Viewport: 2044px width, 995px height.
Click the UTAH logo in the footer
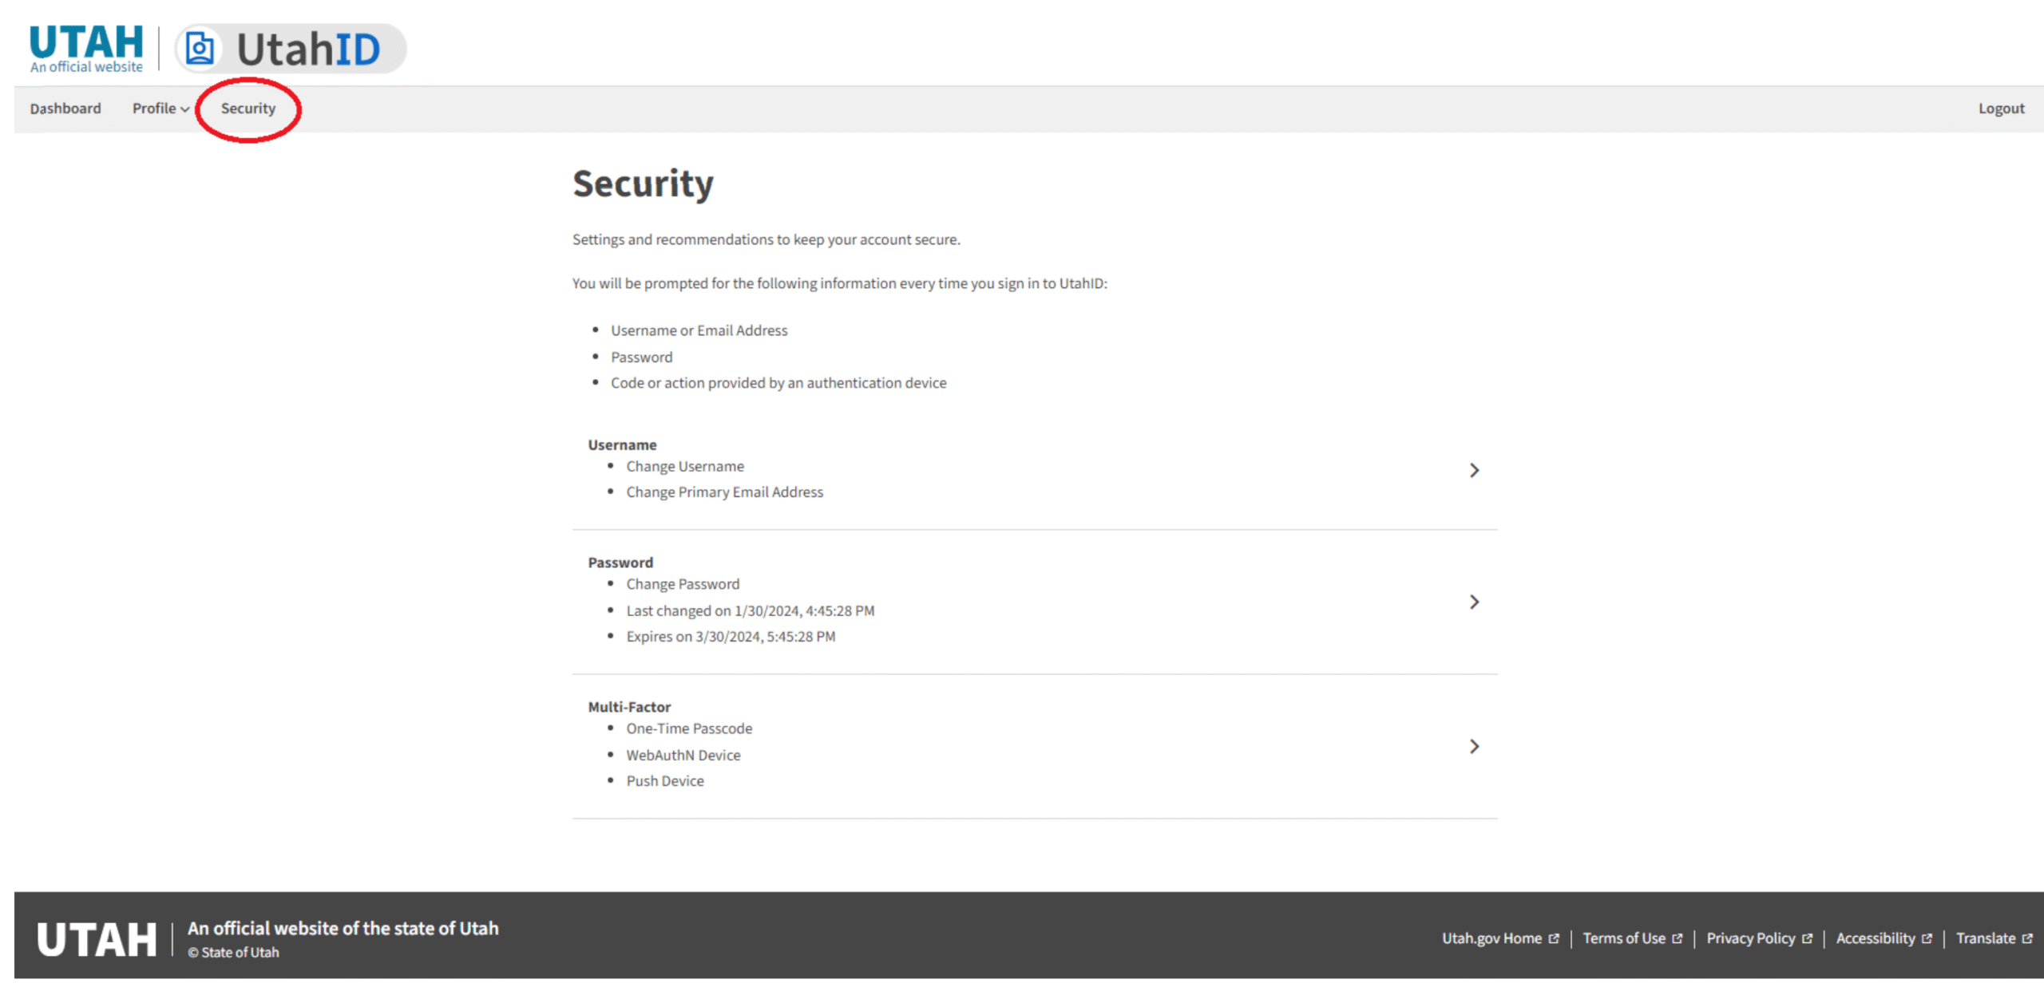point(97,939)
